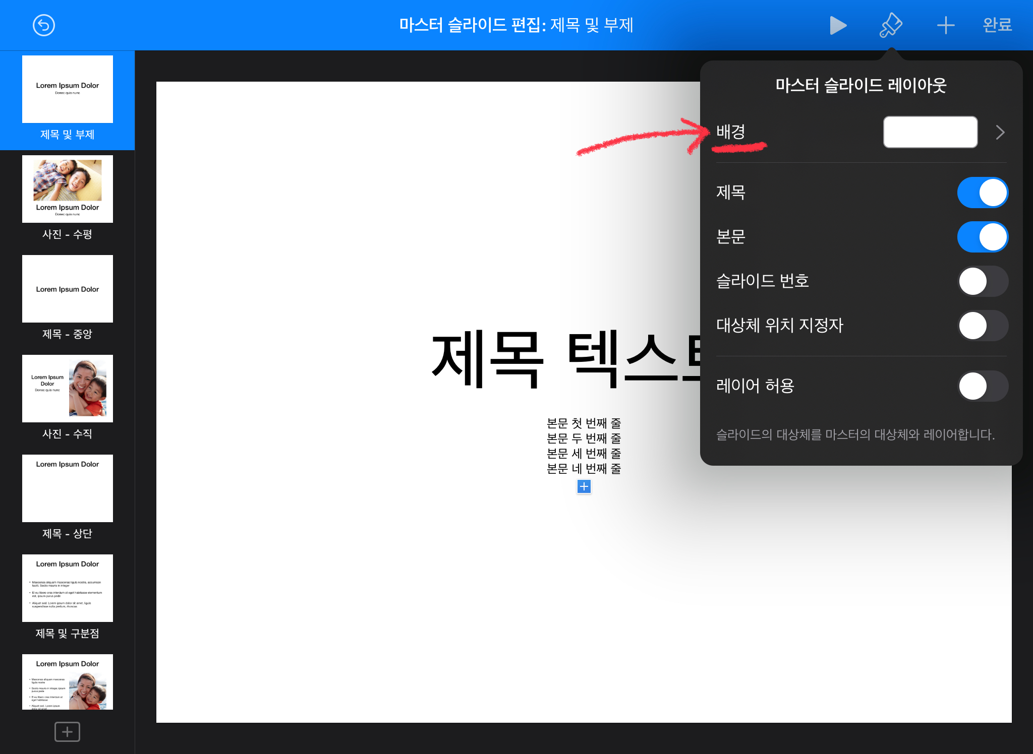Image resolution: width=1033 pixels, height=754 pixels.
Task: Add a new master slide at sidebar bottom
Action: click(67, 731)
